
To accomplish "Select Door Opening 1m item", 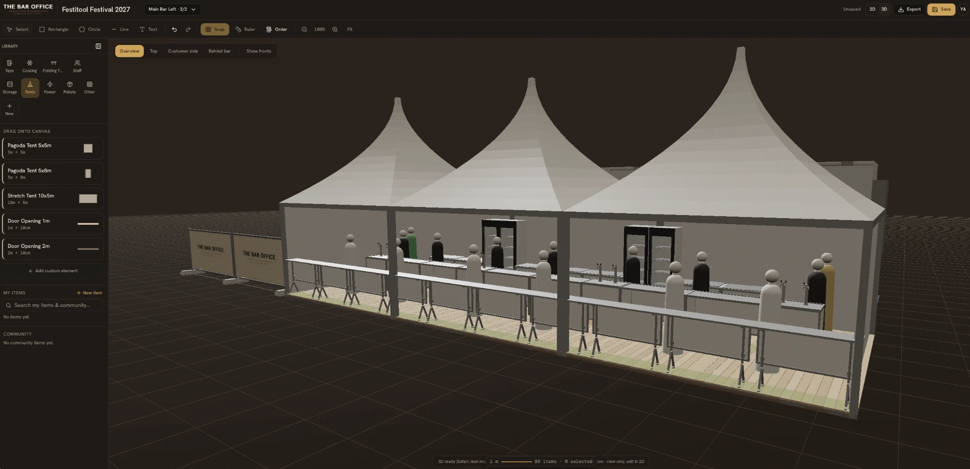I will (x=53, y=224).
